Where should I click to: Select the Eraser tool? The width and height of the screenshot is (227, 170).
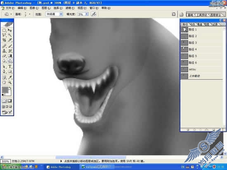point(4,56)
